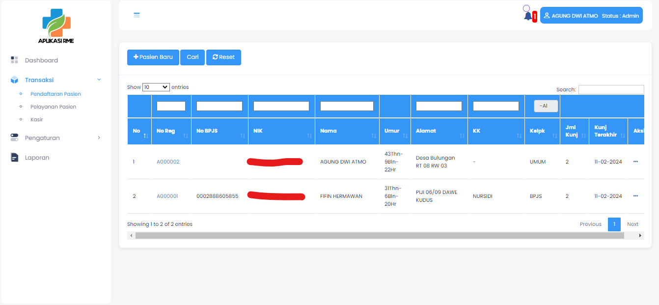Open action dots for FIFIN HERMAWAN row
Image resolution: width=659 pixels, height=305 pixels.
pyautogui.click(x=635, y=196)
